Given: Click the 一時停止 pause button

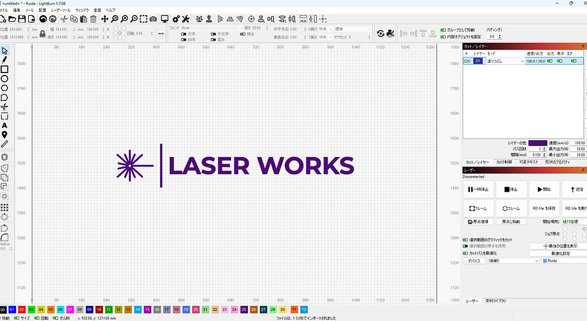Looking at the screenshot, I should point(478,189).
